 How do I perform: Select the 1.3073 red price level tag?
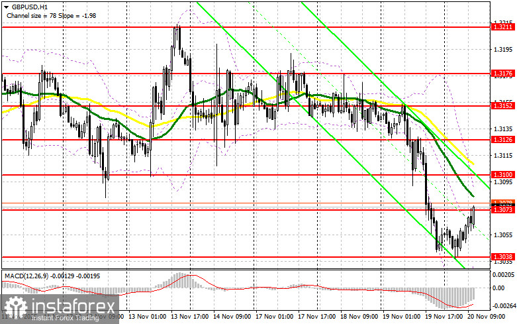503,209
